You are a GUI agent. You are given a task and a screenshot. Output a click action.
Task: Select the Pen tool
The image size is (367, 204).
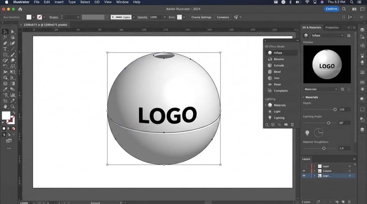[5, 43]
